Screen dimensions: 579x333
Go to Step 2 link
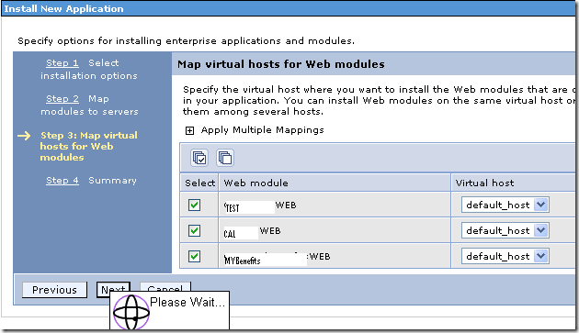click(x=62, y=99)
